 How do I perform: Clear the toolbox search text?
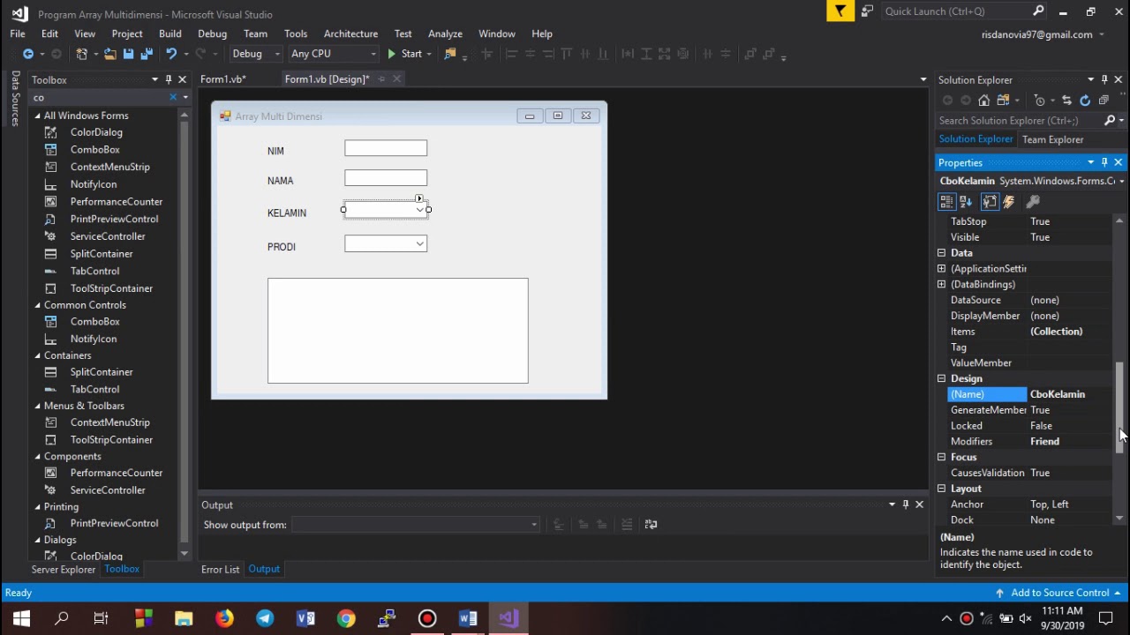173,97
